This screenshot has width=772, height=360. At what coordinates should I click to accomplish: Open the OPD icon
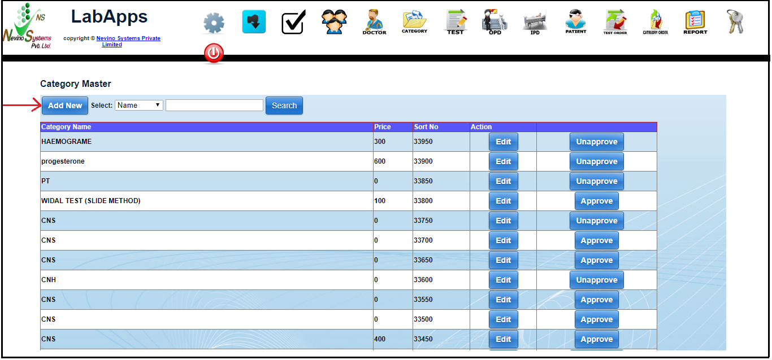(x=495, y=22)
